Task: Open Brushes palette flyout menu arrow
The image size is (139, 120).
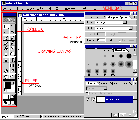Action: (135, 50)
